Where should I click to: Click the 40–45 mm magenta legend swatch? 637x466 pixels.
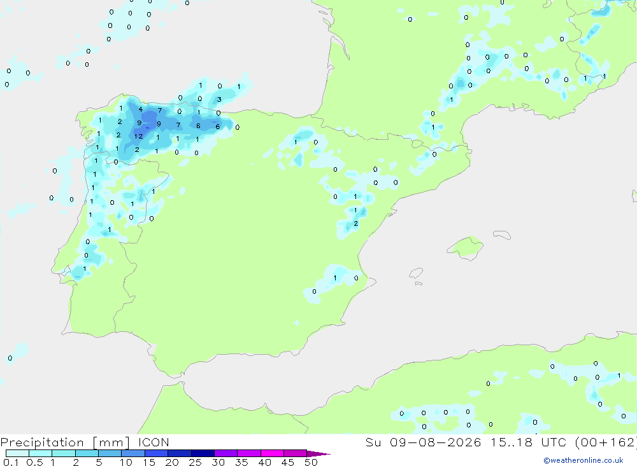point(272,453)
